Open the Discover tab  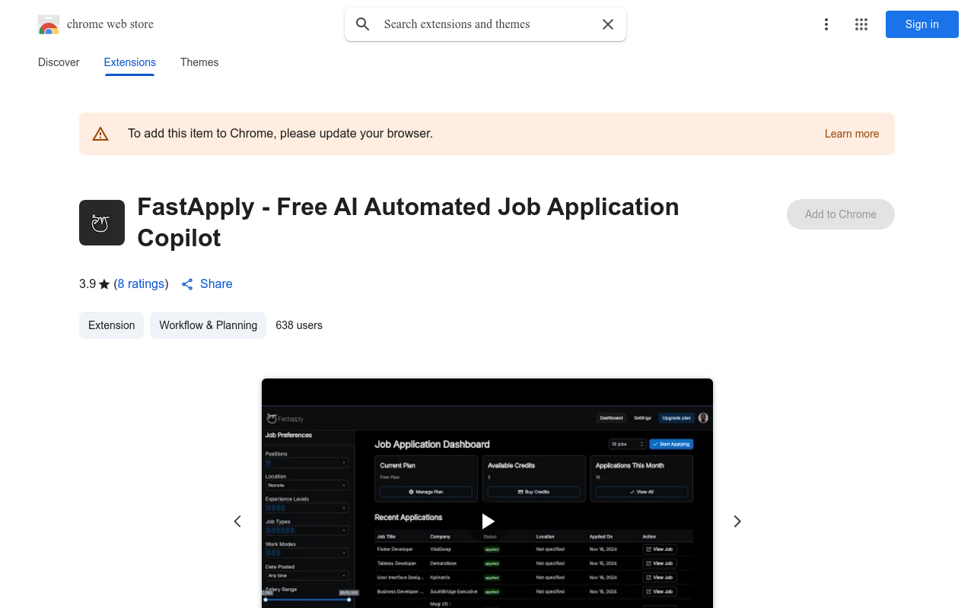point(59,62)
